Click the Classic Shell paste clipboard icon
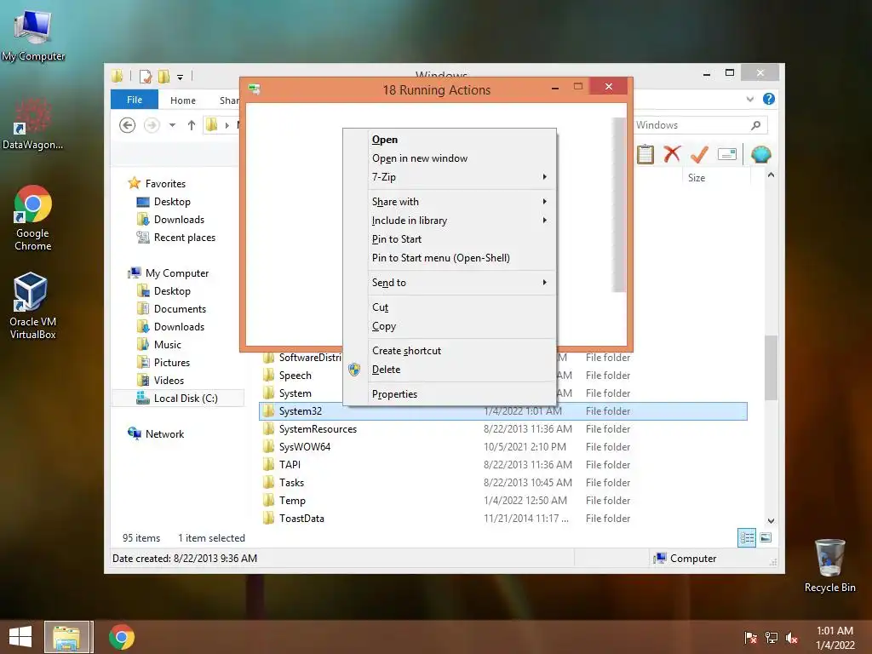This screenshot has height=654, width=872. click(x=645, y=154)
